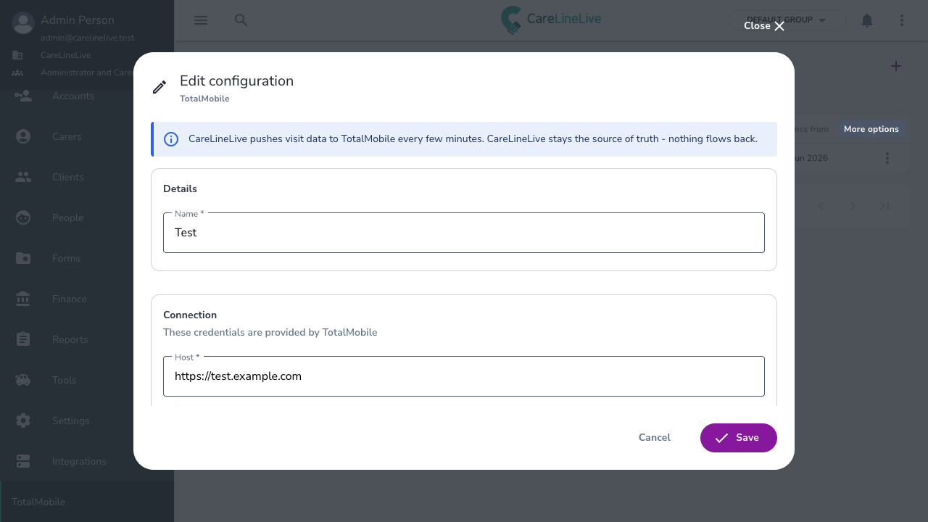Open the hamburger navigation menu
This screenshot has height=522, width=928.
click(x=201, y=20)
